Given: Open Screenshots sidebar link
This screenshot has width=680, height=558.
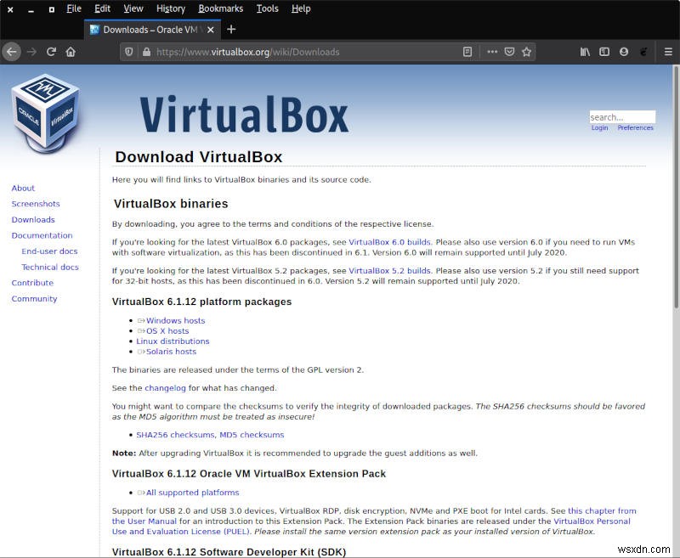Looking at the screenshot, I should pos(36,204).
